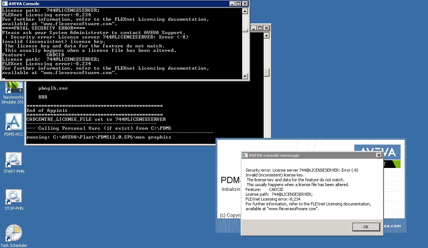Click the AVEVA console message dialog title icon
The image size is (428, 248).
click(x=245, y=155)
